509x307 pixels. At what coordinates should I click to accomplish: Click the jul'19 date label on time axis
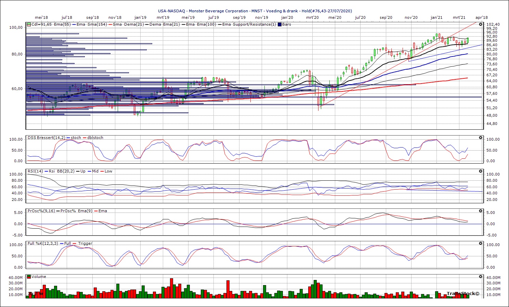(x=213, y=17)
